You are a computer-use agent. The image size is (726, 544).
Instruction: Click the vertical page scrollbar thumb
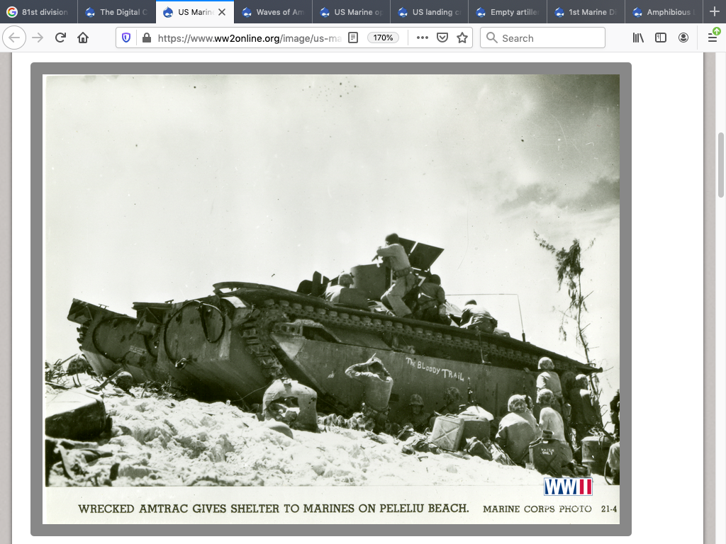pyautogui.click(x=721, y=164)
